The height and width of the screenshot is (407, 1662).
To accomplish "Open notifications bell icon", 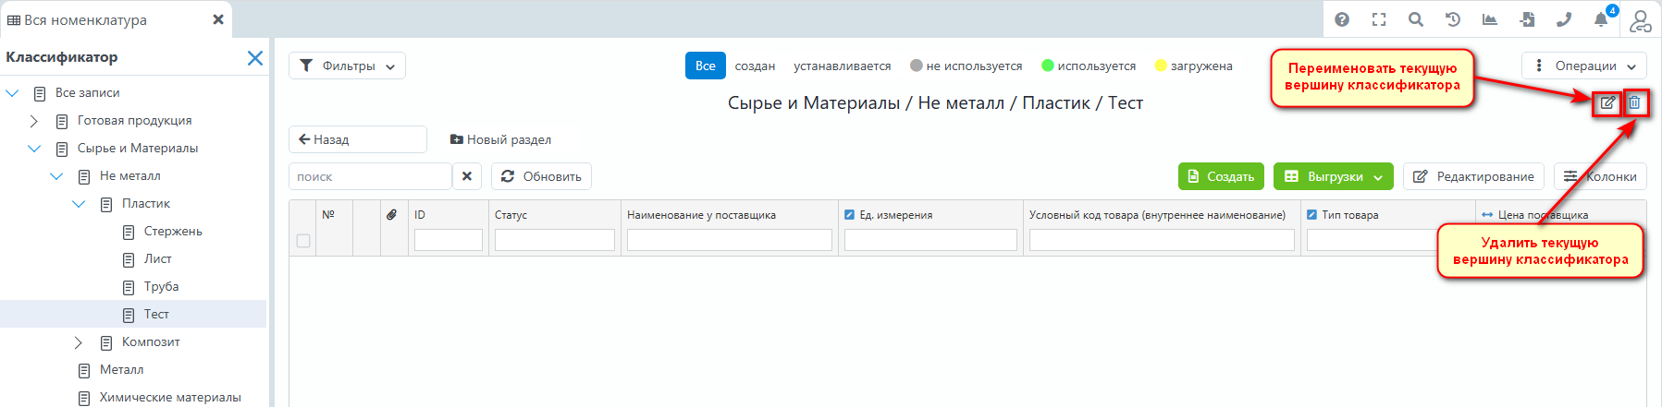I will 1601,19.
